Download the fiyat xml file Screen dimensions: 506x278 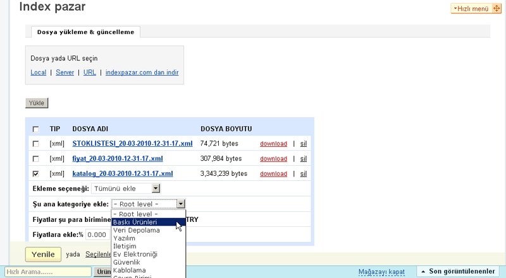tap(273, 159)
